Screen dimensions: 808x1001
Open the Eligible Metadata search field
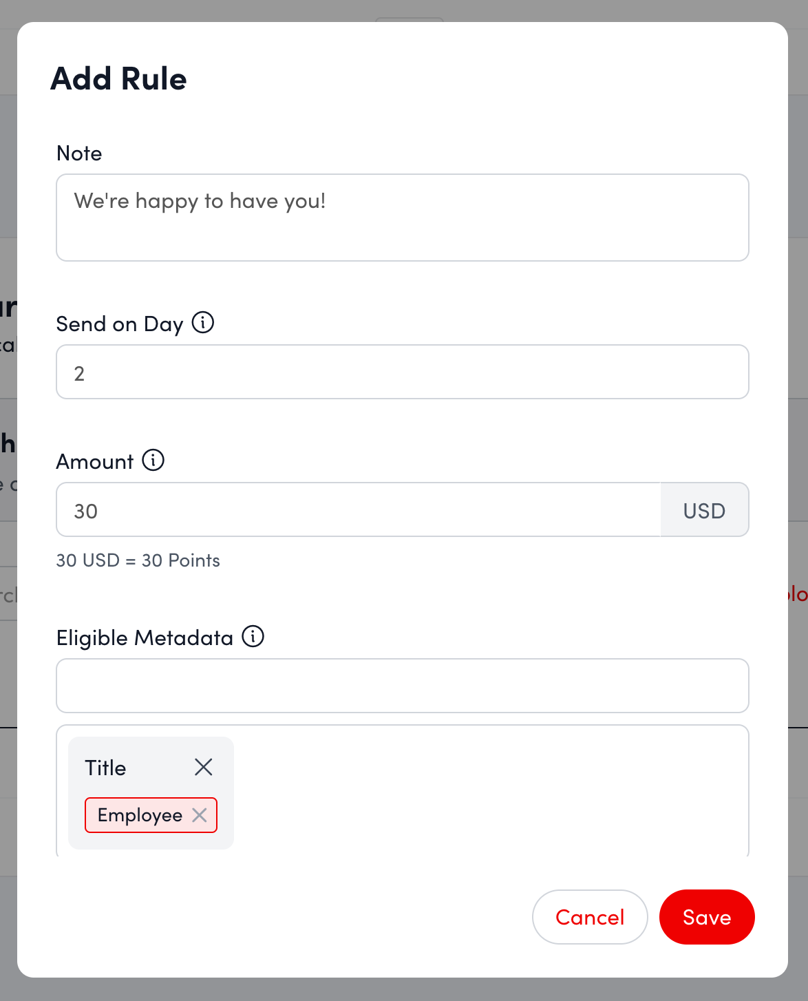[402, 685]
